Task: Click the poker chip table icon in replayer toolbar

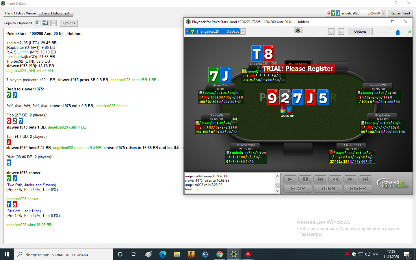Action: pos(298,30)
